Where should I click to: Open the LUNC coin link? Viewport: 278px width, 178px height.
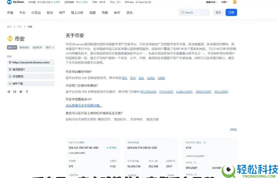point(151,78)
